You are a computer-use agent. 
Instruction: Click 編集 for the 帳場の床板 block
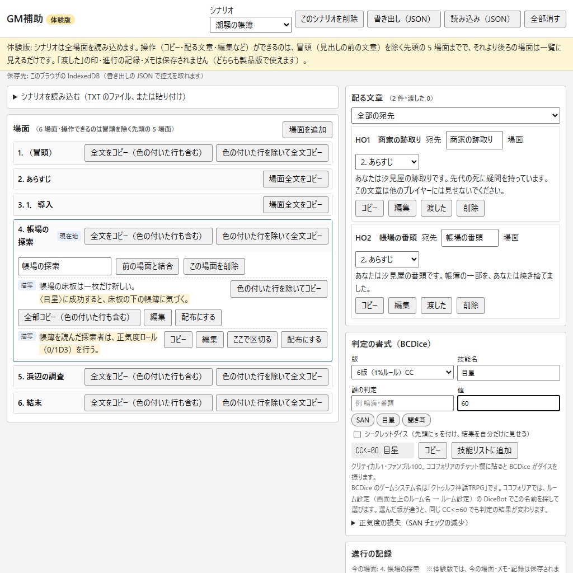(x=157, y=318)
